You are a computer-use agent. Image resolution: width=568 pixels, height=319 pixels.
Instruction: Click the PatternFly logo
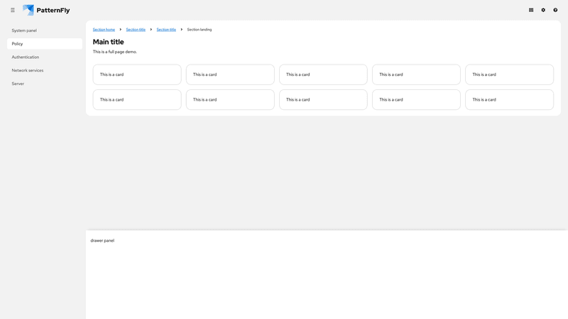pos(46,10)
